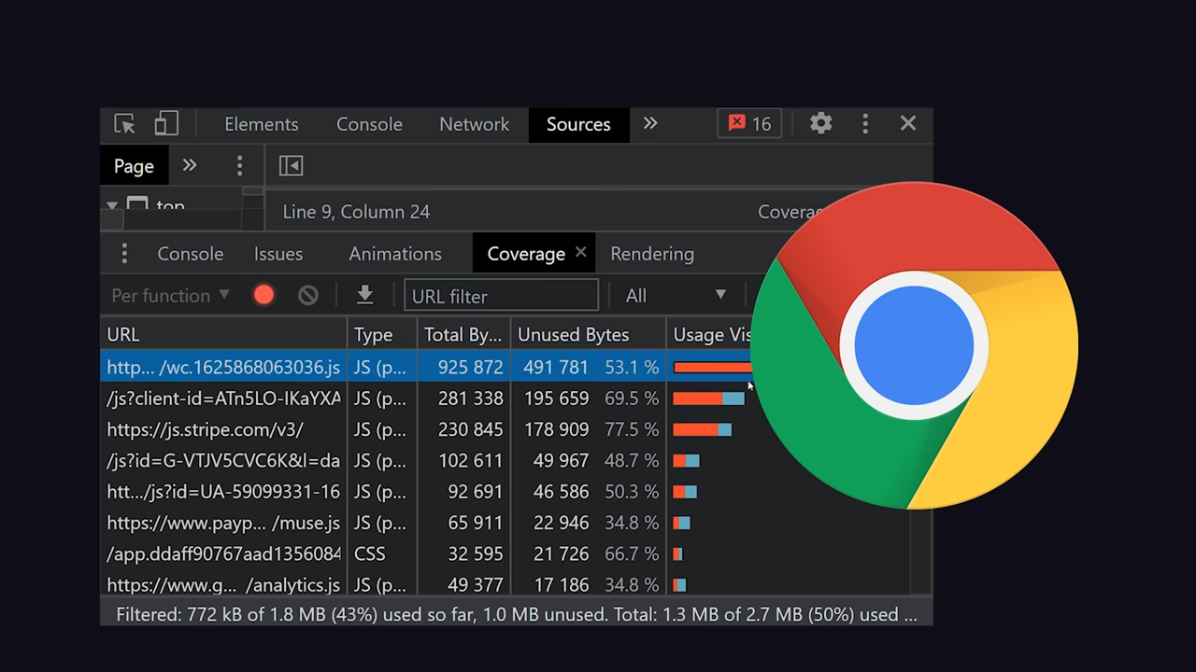Select the Sources tab
The image size is (1196, 672).
578,124
